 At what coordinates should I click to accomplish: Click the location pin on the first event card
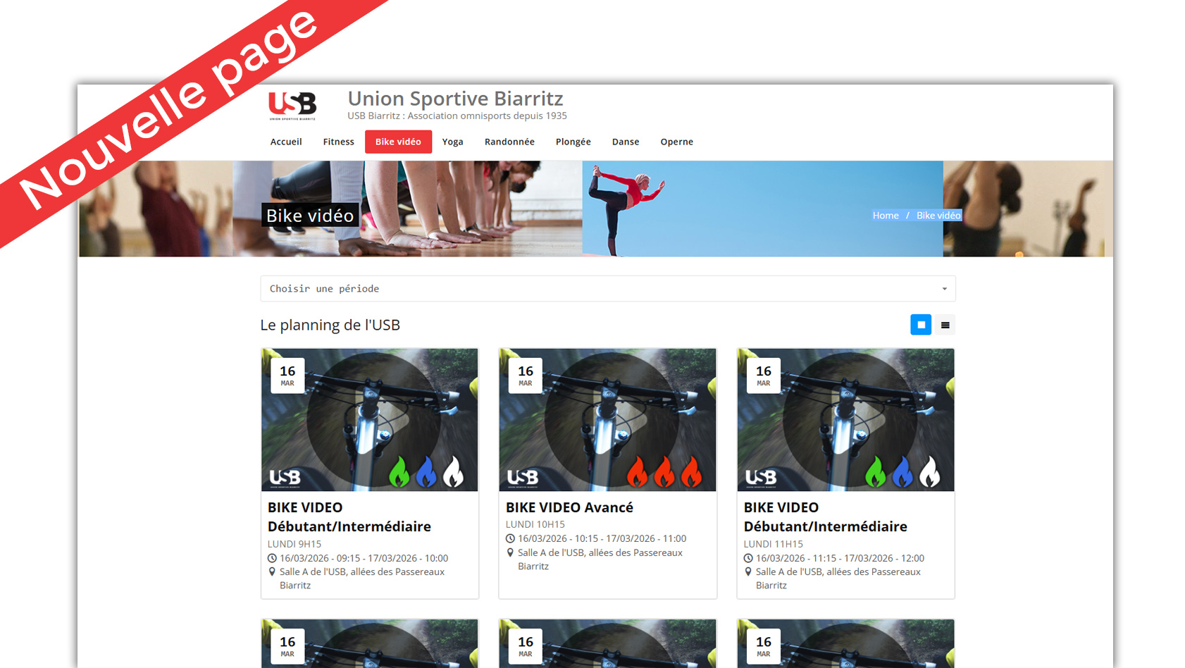[272, 571]
